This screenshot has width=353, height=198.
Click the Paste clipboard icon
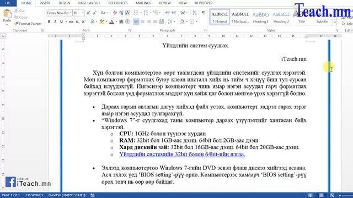click(x=7, y=13)
